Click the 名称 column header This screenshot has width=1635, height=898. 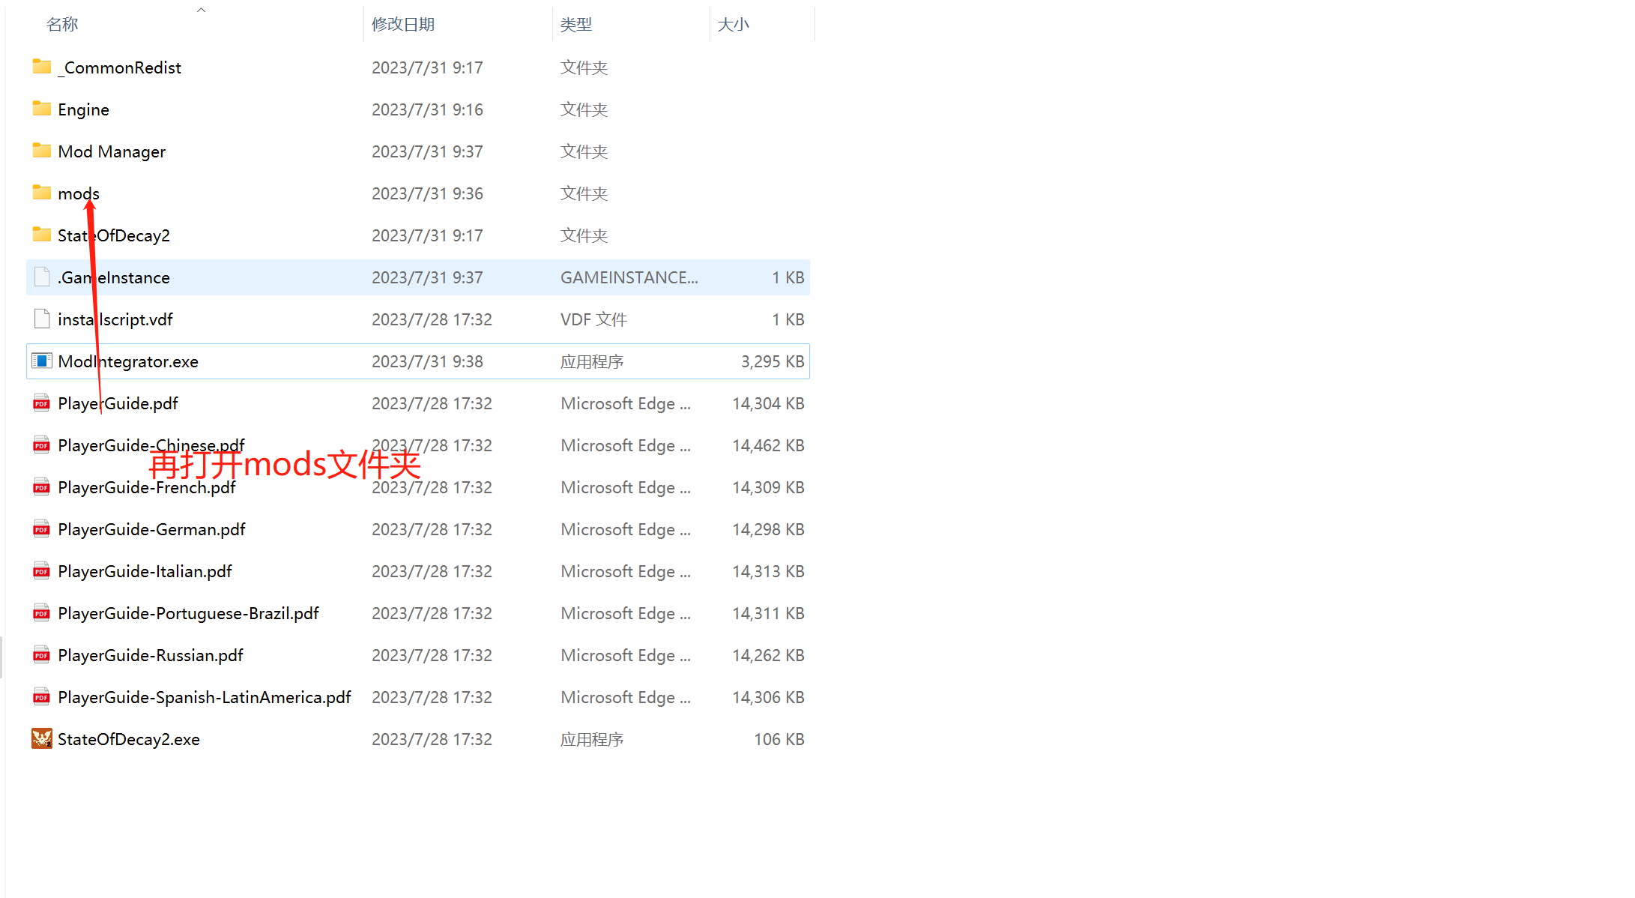coord(62,25)
